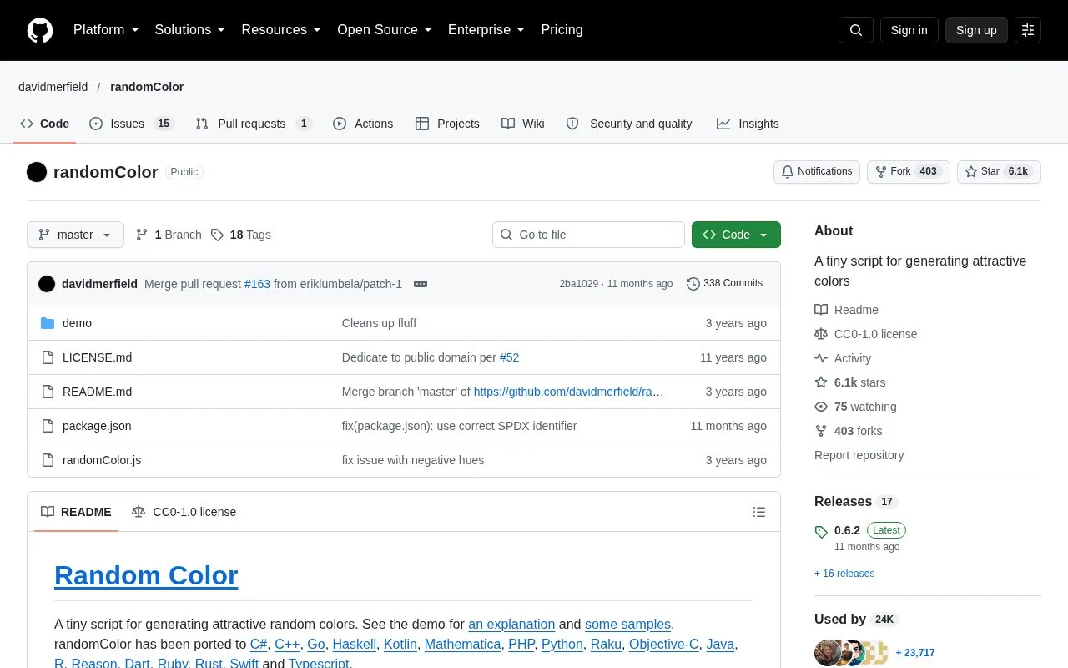The width and height of the screenshot is (1068, 668).
Task: Open the README outline list icon
Action: point(759,512)
